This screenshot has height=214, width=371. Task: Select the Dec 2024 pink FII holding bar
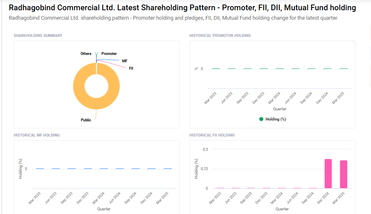coord(328,173)
